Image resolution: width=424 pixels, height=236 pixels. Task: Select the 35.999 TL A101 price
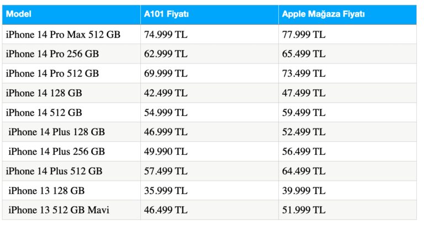tap(166, 191)
